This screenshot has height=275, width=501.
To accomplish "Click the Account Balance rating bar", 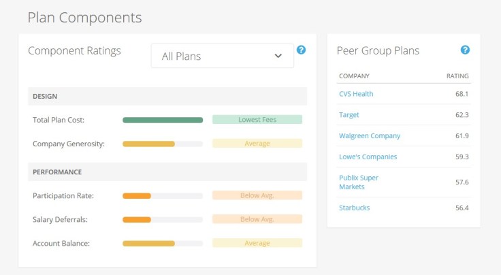I will 163,243.
